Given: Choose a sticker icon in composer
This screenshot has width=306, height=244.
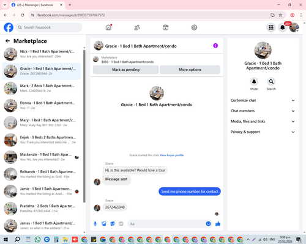Looking at the screenshot, I should pyautogui.click(x=113, y=224).
